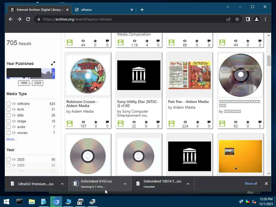Open the tab search dropdown arrow

(x=227, y=7)
